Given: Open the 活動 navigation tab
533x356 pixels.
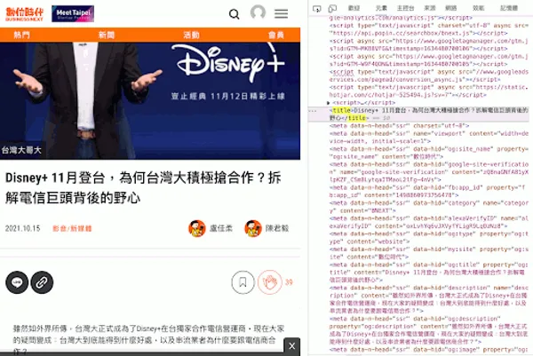Looking at the screenshot, I should (191, 35).
